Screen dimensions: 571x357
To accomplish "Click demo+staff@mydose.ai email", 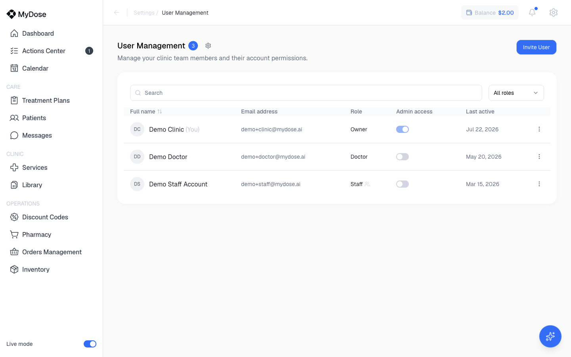I will (271, 184).
